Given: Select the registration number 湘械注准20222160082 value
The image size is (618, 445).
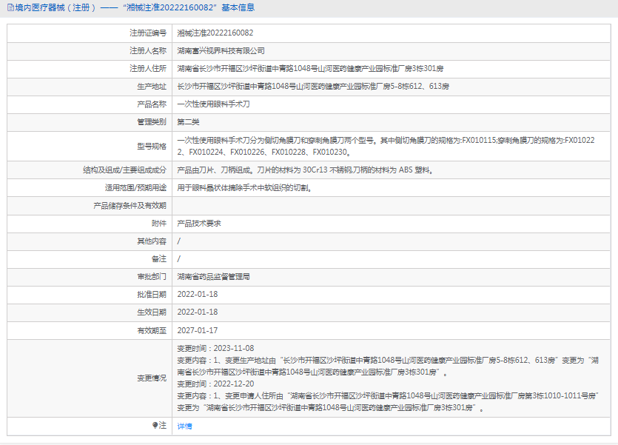Looking at the screenshot, I should (215, 33).
